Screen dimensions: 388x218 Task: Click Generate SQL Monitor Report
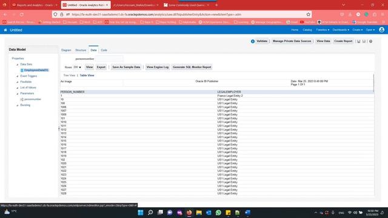coord(192,67)
